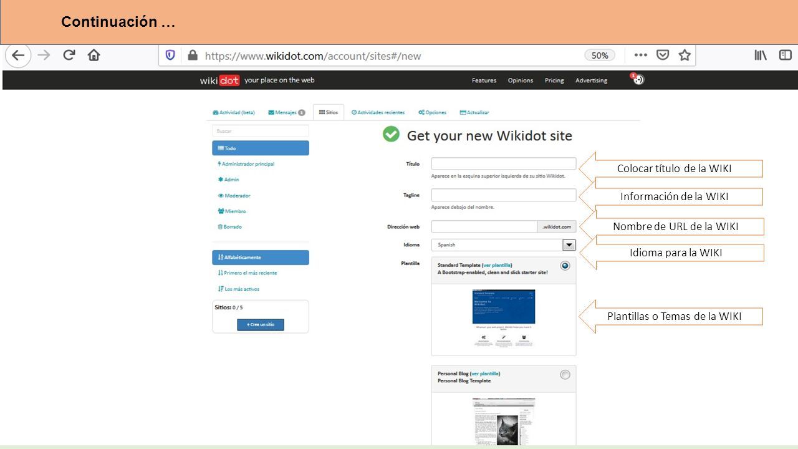
Task: Open the Idioma dropdown showing Spanish
Action: pos(504,245)
